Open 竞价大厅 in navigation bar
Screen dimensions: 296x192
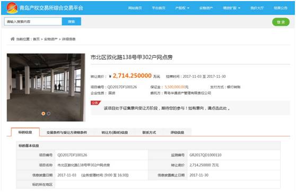(x=257, y=8)
